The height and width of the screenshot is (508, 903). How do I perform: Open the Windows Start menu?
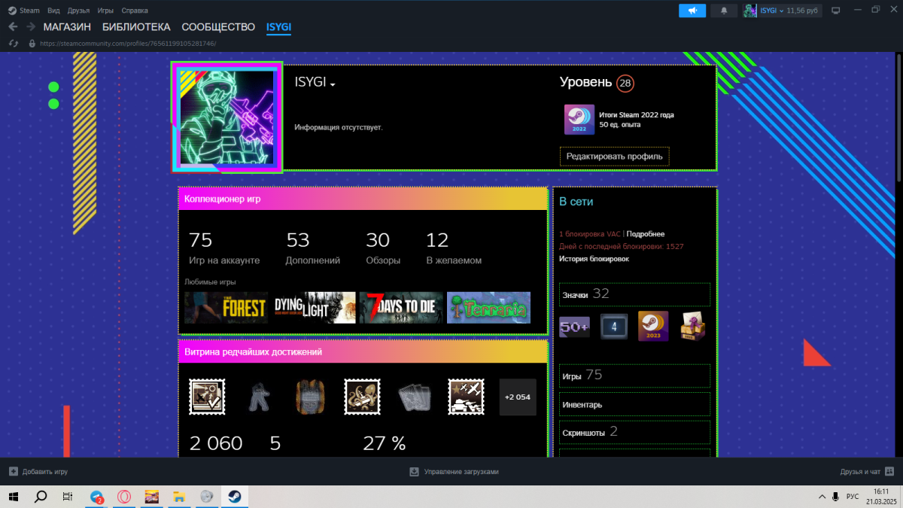tap(14, 497)
